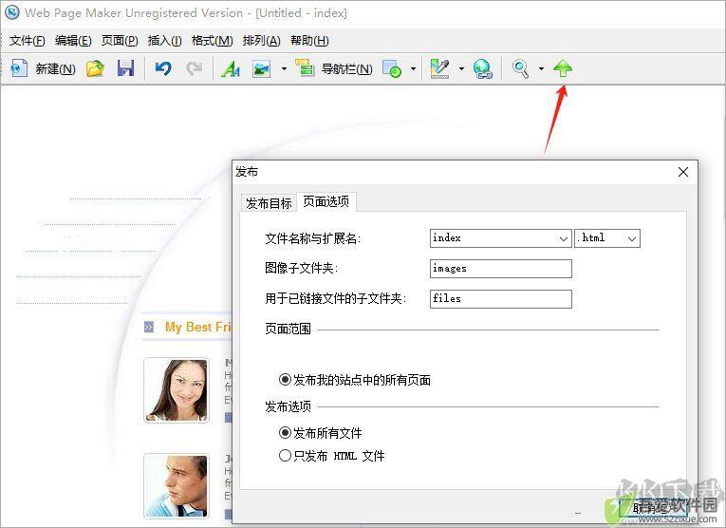Screen dimensions: 726x528
Task: Click the 新建(N) toolbar label
Action: (x=55, y=69)
